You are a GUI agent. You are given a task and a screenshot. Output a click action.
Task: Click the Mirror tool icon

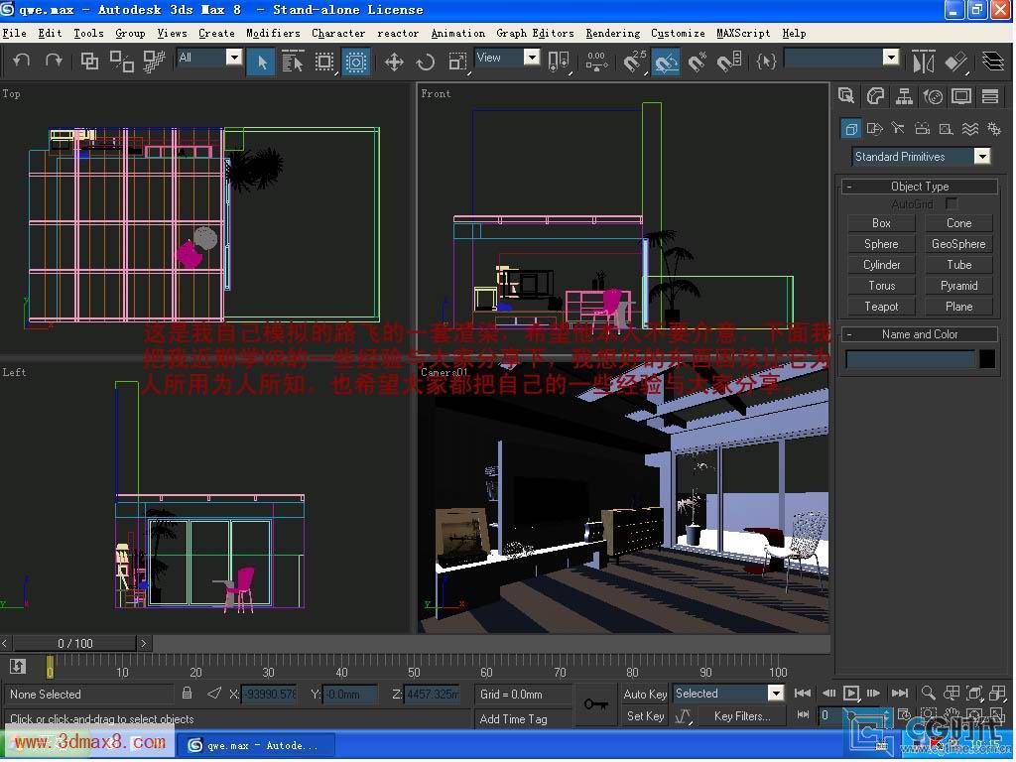(924, 63)
